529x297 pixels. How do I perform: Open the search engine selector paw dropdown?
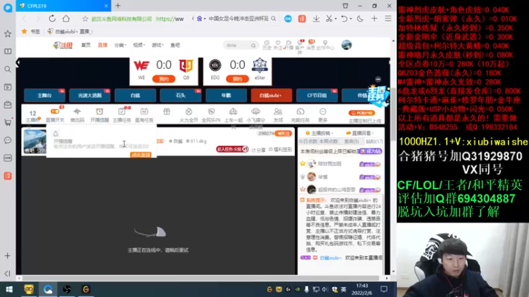click(x=201, y=19)
